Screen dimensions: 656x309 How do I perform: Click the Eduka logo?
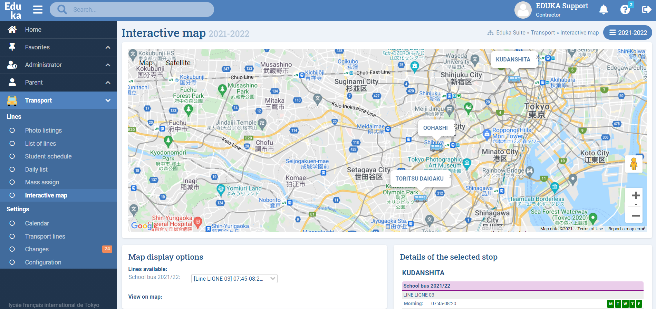pos(13,10)
